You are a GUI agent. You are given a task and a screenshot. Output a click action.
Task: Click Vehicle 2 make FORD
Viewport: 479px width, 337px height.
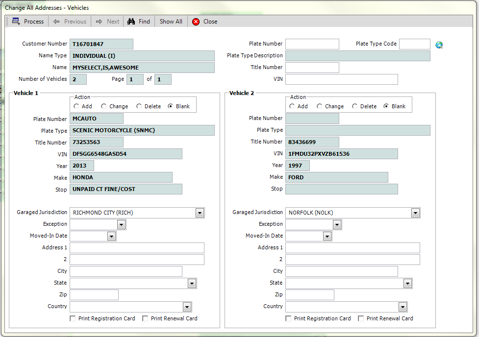[x=337, y=177]
